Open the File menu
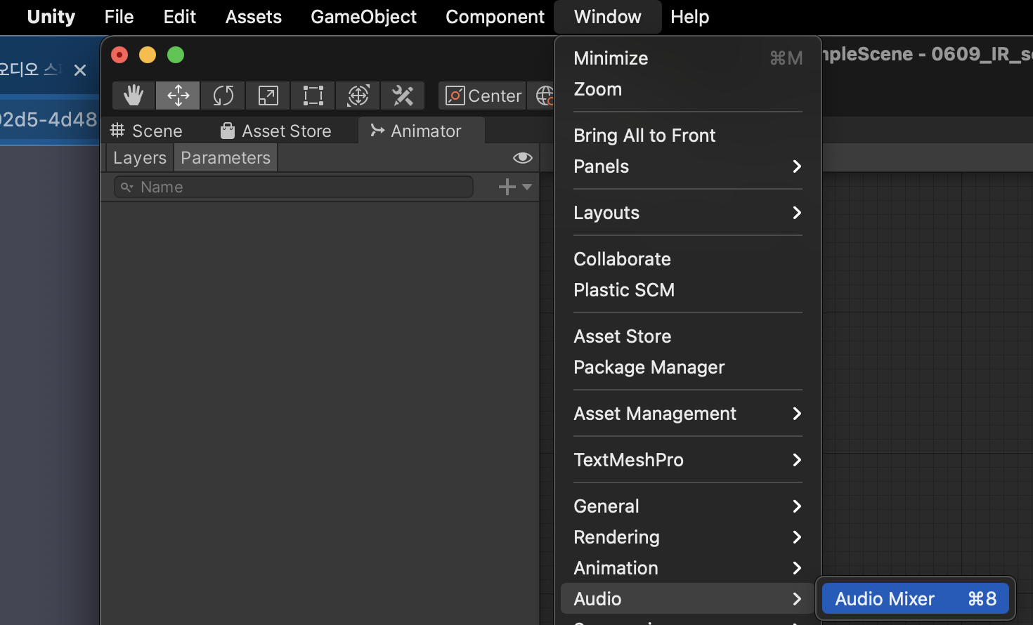This screenshot has width=1033, height=625. point(119,17)
